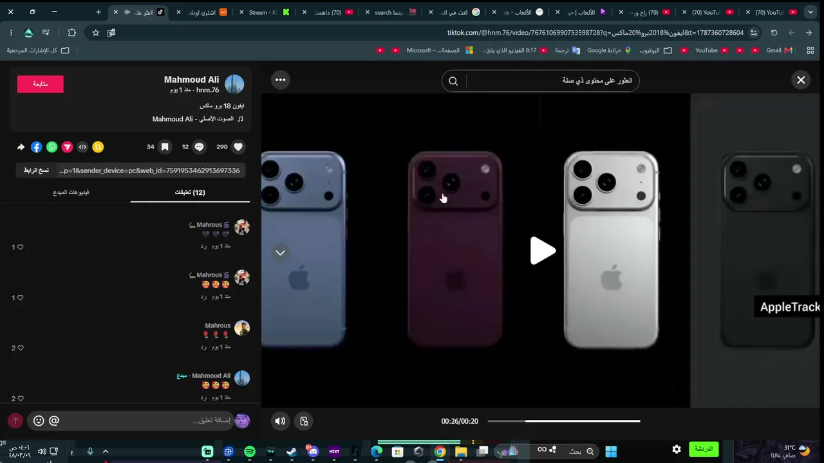824x463 pixels.
Task: Open Spotify from the taskbar
Action: pos(250,451)
